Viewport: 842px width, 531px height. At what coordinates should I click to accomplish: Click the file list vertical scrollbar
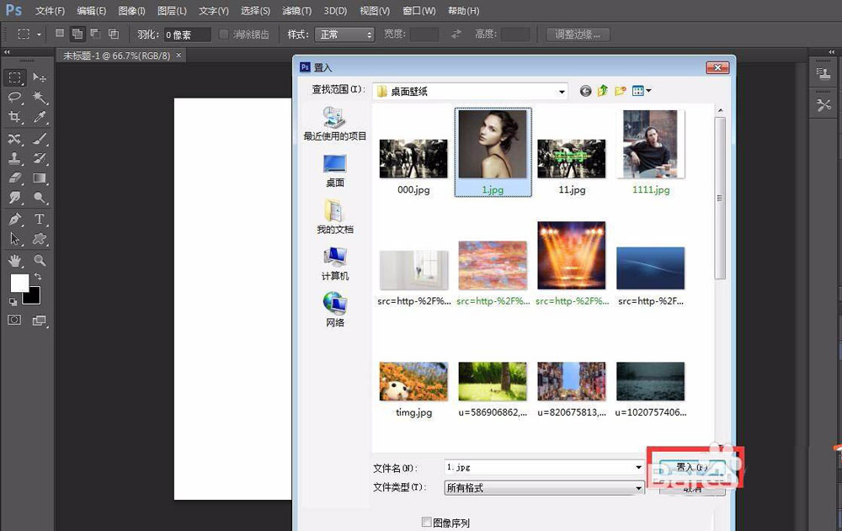720,199
